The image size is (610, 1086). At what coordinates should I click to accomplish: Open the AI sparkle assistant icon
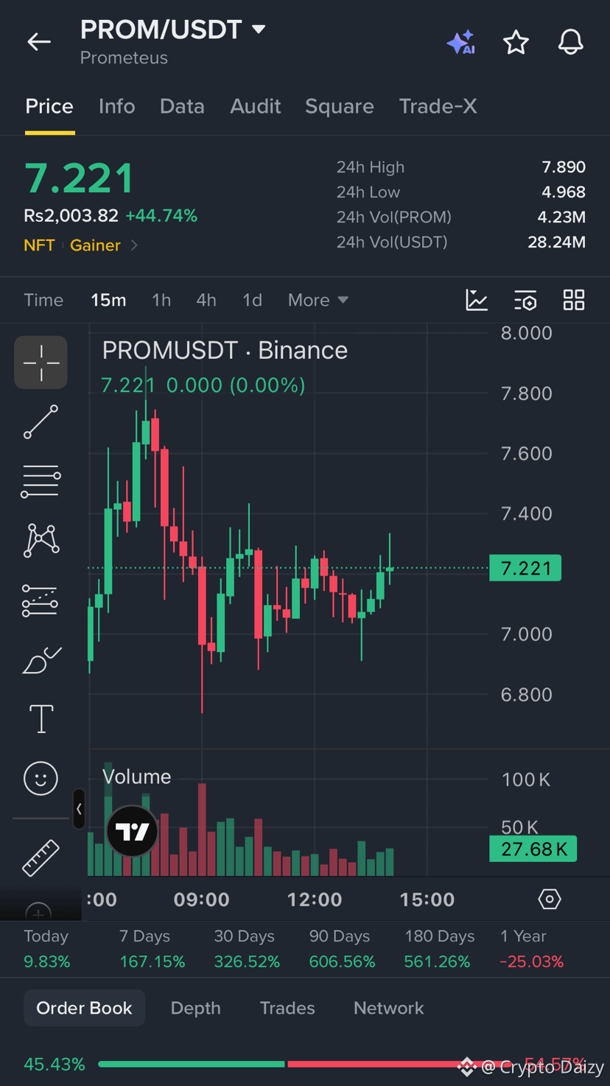click(461, 43)
